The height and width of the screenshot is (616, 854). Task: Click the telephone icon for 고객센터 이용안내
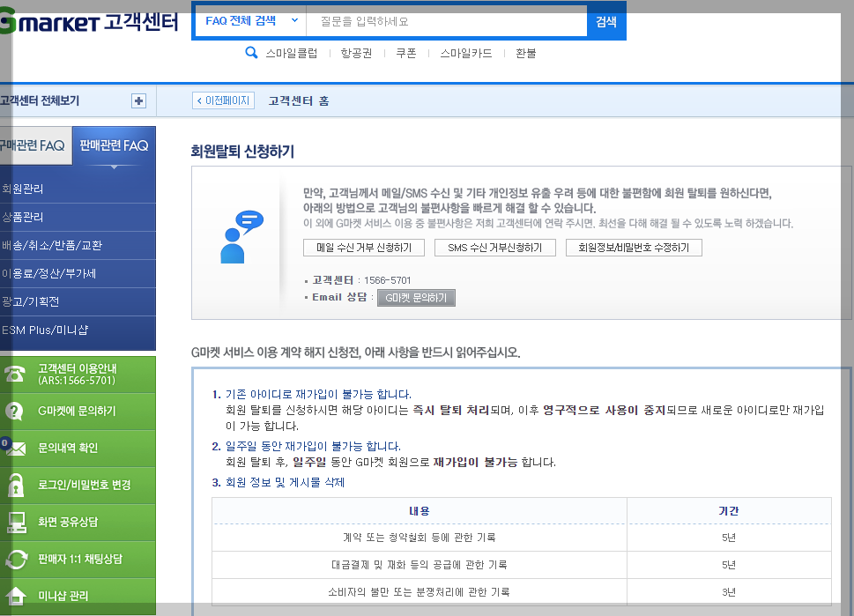pos(15,375)
